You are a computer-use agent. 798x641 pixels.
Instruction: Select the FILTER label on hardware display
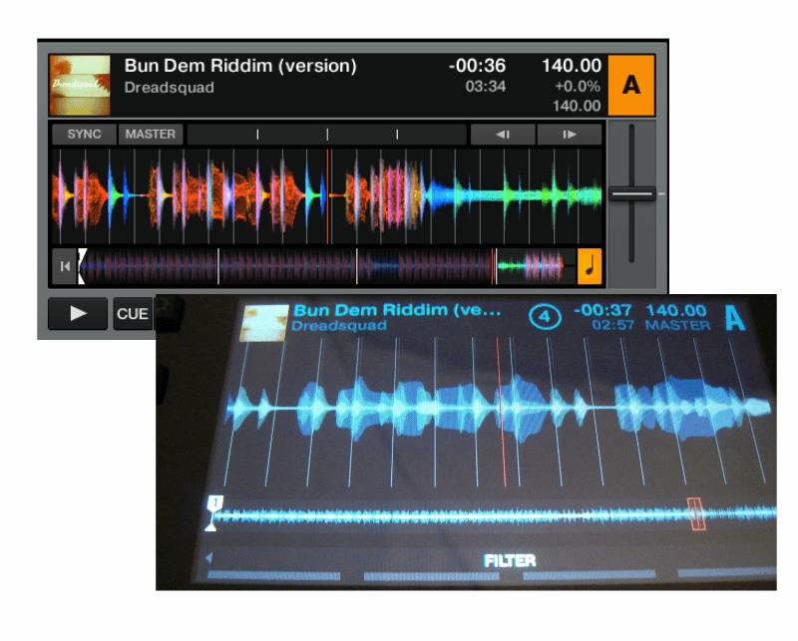point(510,561)
